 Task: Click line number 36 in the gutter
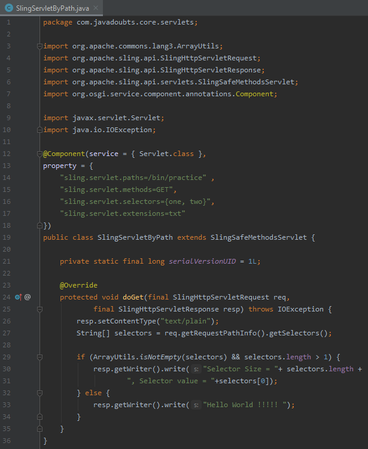[x=7, y=441]
